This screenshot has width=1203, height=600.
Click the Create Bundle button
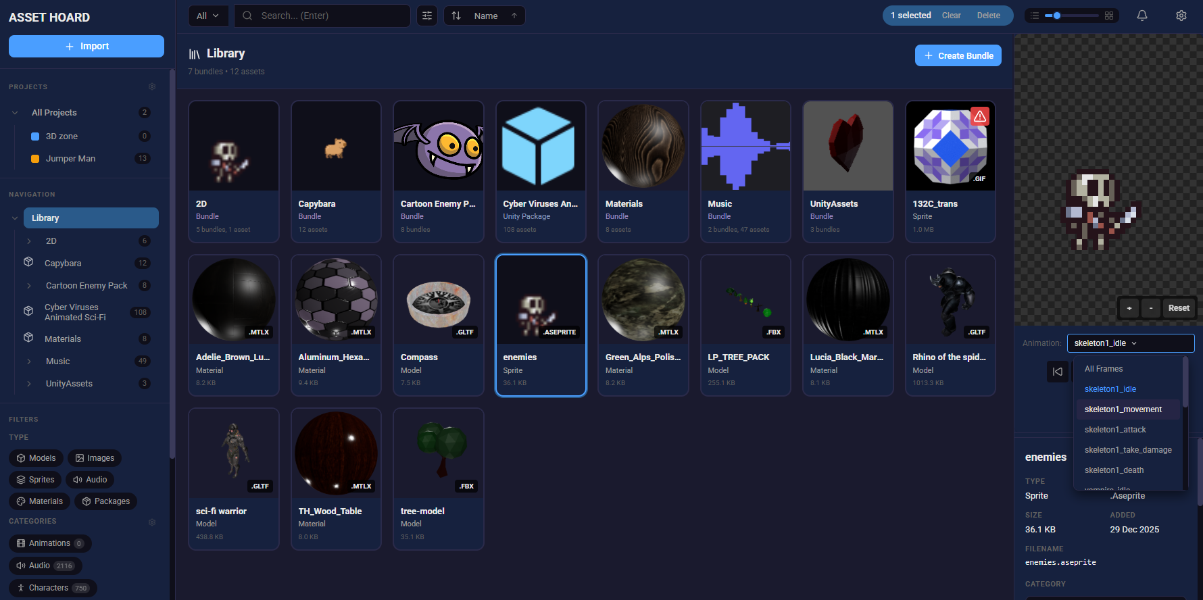pyautogui.click(x=958, y=55)
